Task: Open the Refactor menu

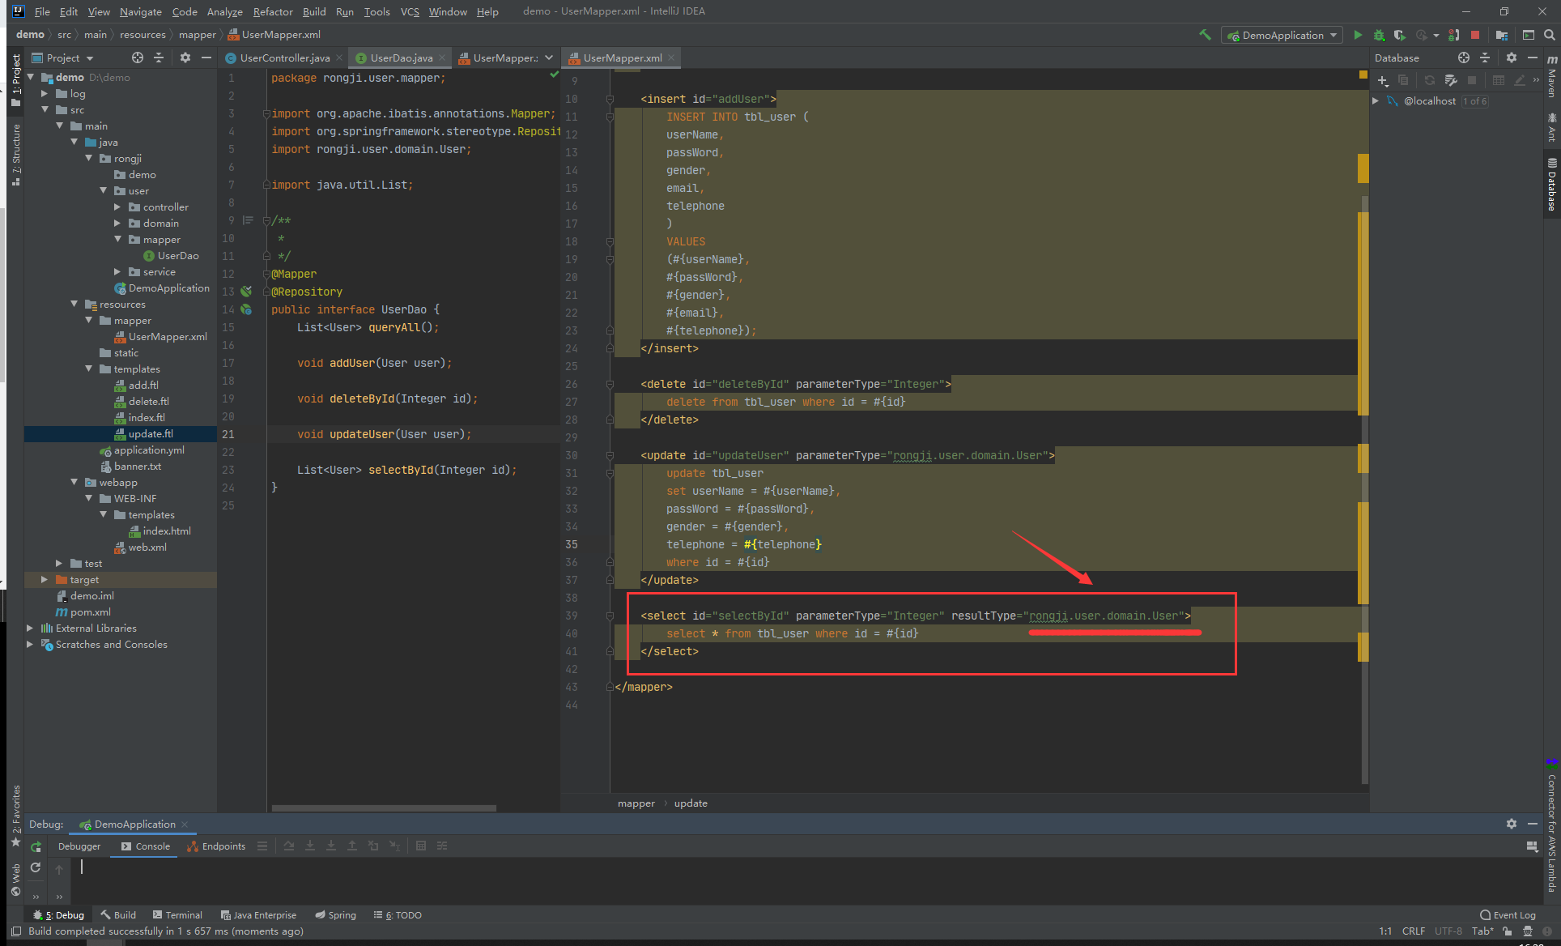Action: pos(272,11)
